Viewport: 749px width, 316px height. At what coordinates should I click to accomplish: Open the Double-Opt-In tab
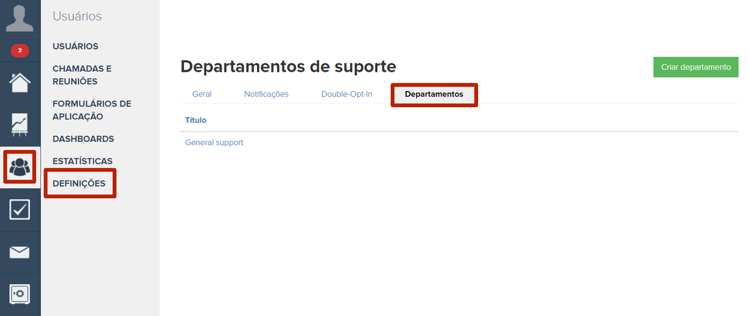click(x=346, y=94)
